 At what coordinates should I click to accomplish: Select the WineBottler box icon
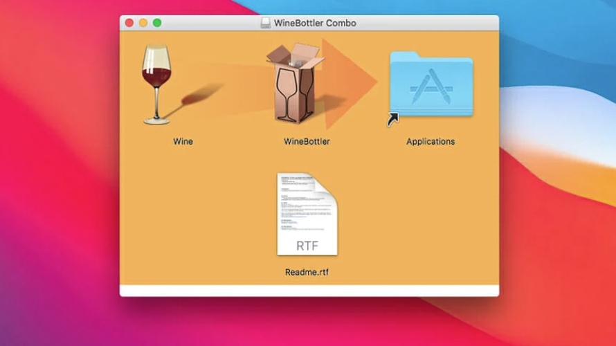[x=296, y=83]
